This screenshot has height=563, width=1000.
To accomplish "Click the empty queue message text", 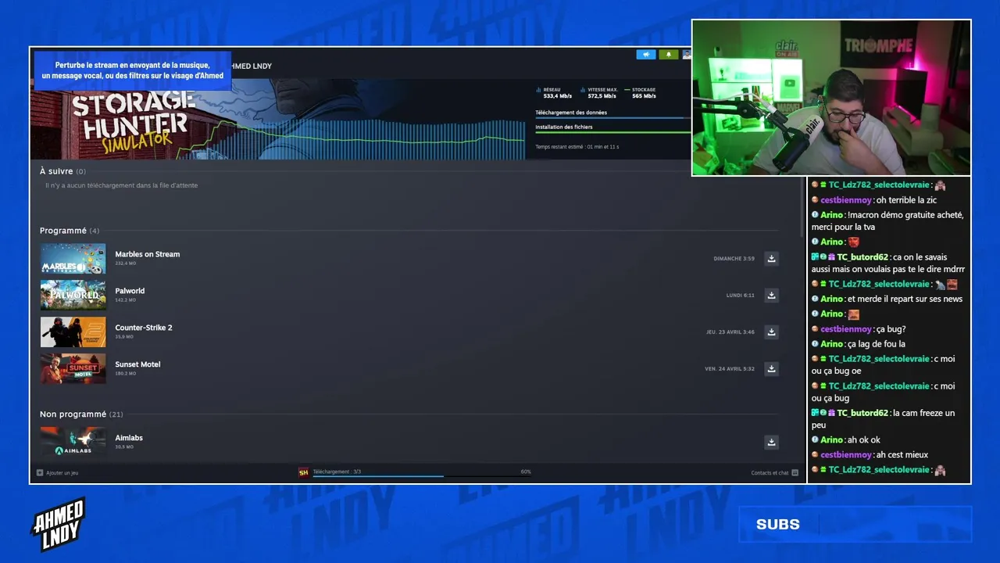I will pyautogui.click(x=121, y=185).
